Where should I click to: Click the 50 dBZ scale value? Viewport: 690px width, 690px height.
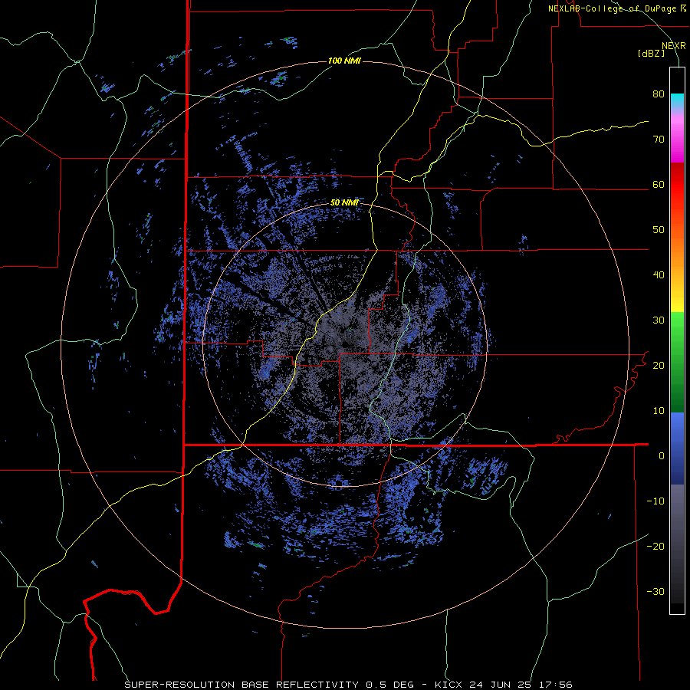[659, 230]
